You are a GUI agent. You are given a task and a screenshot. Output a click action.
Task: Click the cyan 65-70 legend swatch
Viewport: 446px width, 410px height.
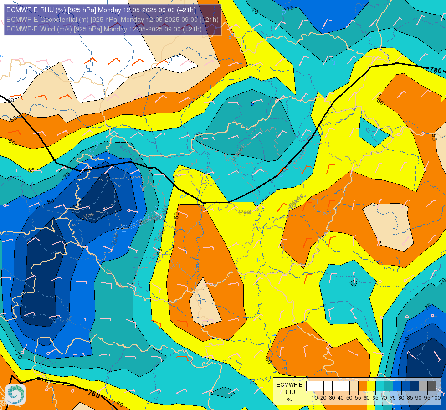click(x=380, y=386)
